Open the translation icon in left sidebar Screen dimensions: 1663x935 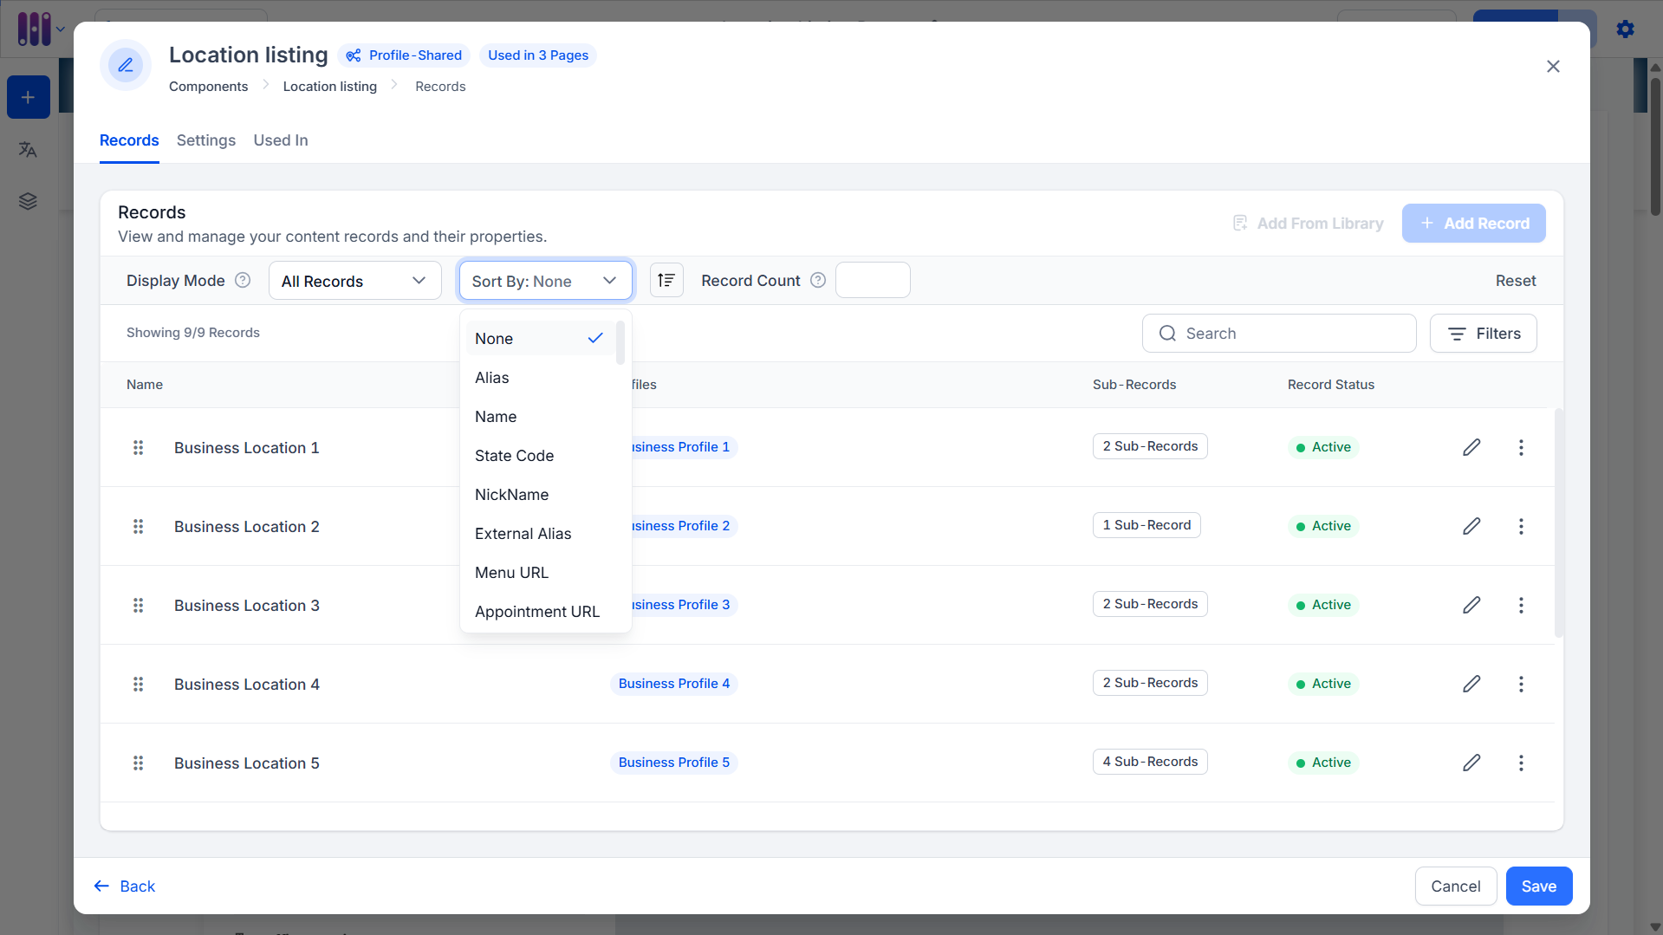(x=28, y=150)
